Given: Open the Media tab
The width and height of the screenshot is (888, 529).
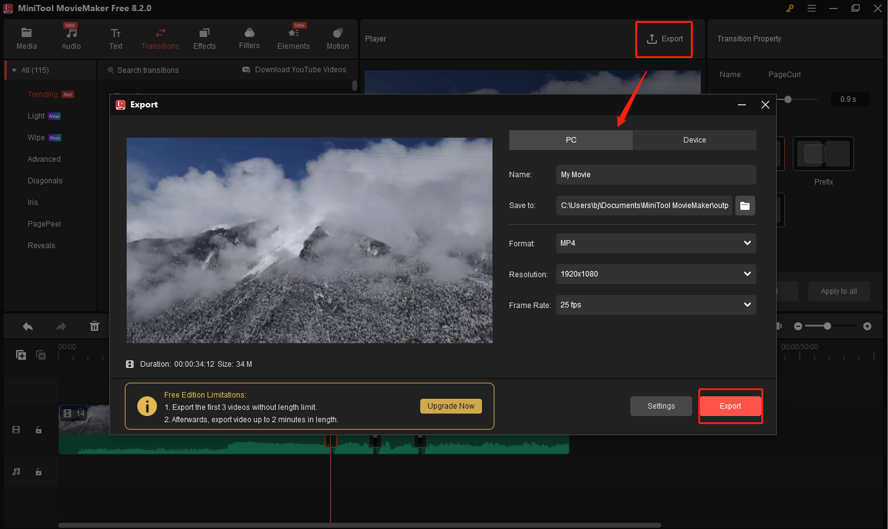Looking at the screenshot, I should (27, 38).
